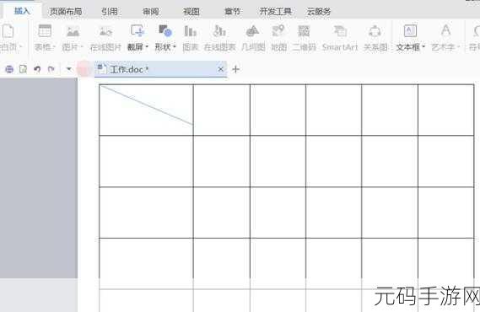Take a screenshot with the 截屏 icon
480x312 pixels.
point(137,31)
